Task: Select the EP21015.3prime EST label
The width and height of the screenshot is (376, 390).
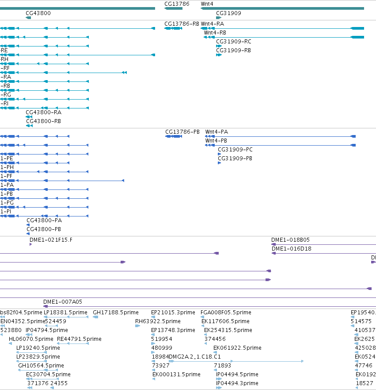Action: (173, 313)
